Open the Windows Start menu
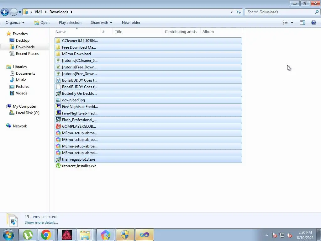 [8, 235]
